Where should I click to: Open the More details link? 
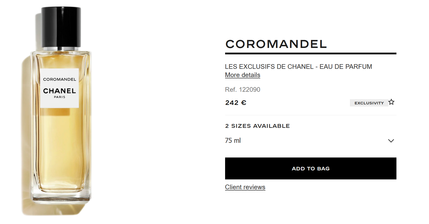(x=242, y=75)
